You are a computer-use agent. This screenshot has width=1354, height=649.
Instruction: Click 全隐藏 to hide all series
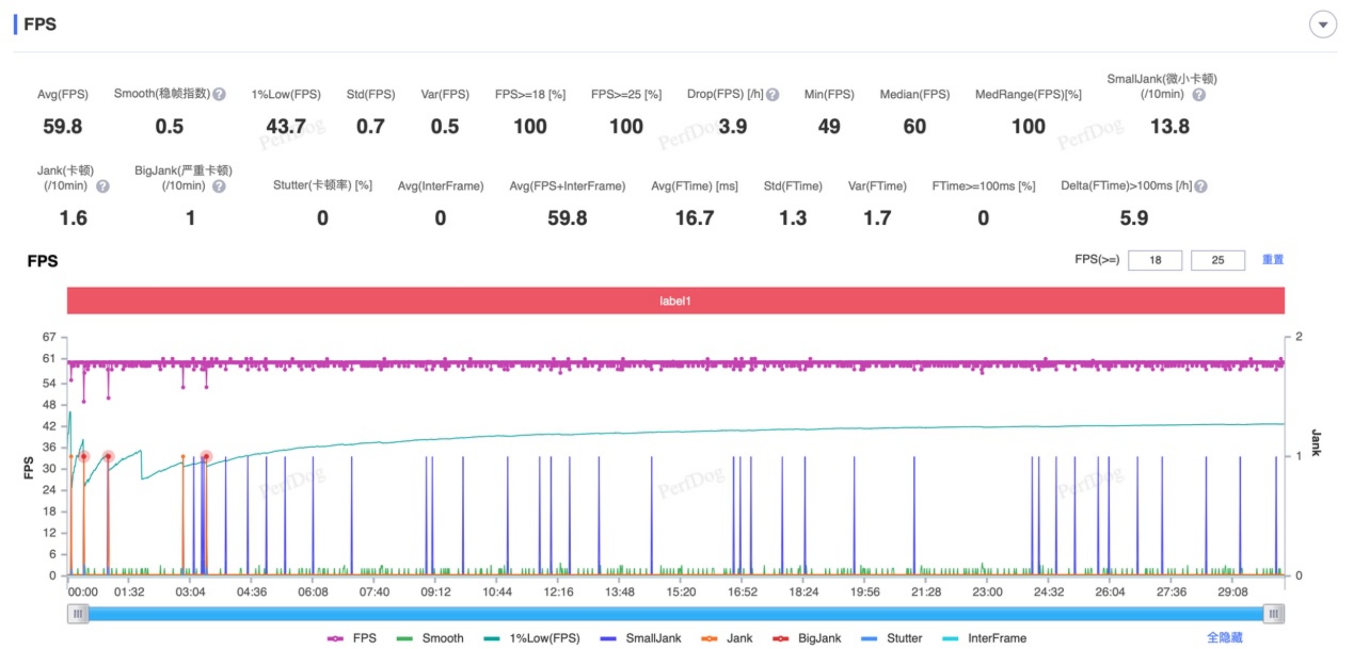pos(1224,637)
